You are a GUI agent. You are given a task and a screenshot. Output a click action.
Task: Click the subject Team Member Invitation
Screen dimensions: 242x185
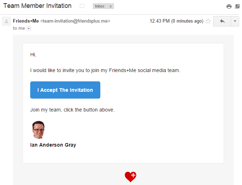pyautogui.click(x=37, y=6)
